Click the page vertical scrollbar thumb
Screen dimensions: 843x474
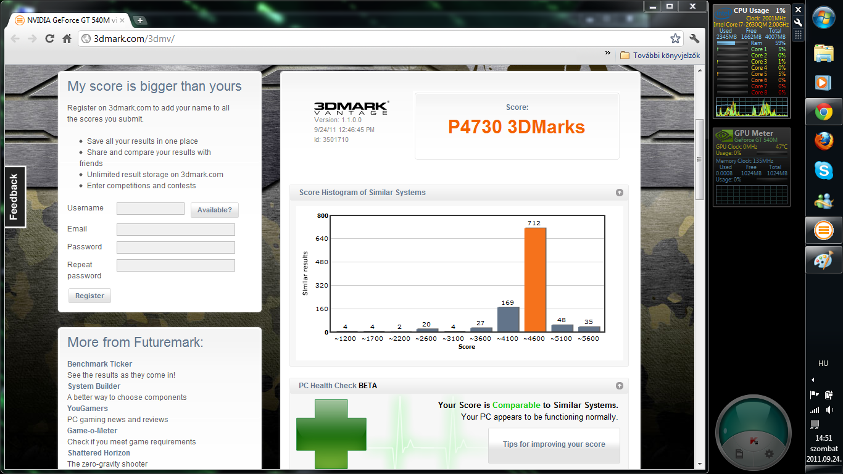click(700, 159)
